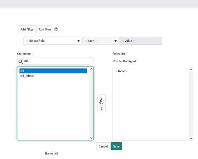
Task: Open the oper operator dropdown
Action: coord(101,41)
